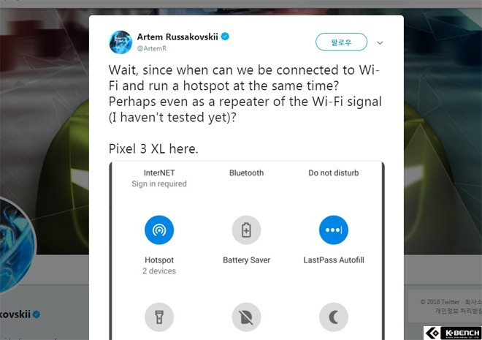The width and height of the screenshot is (482, 340).
Task: Toggle the Hotspot quick setting icon
Action: pyautogui.click(x=159, y=230)
